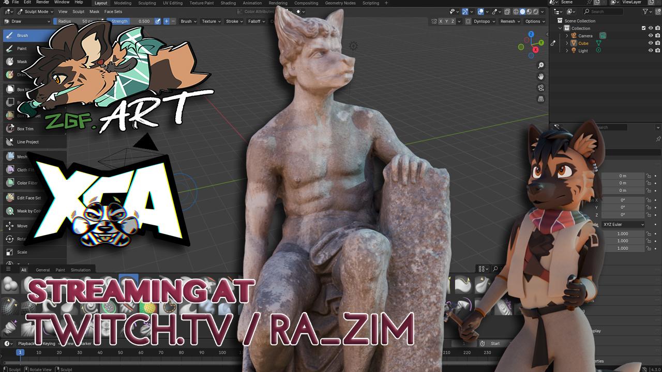This screenshot has height=372, width=662.
Task: Click the camera view icon in viewport
Action: click(x=541, y=88)
